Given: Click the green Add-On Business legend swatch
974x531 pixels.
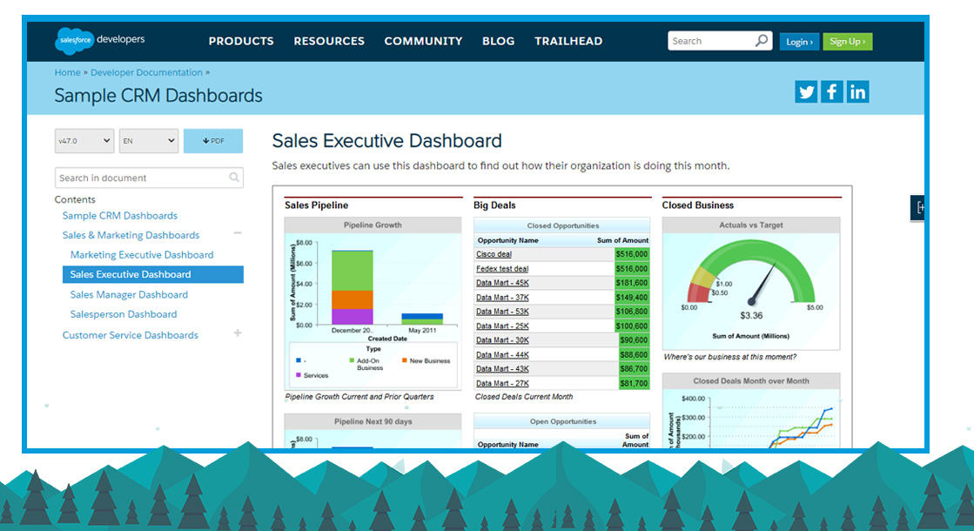Looking at the screenshot, I should point(352,360).
